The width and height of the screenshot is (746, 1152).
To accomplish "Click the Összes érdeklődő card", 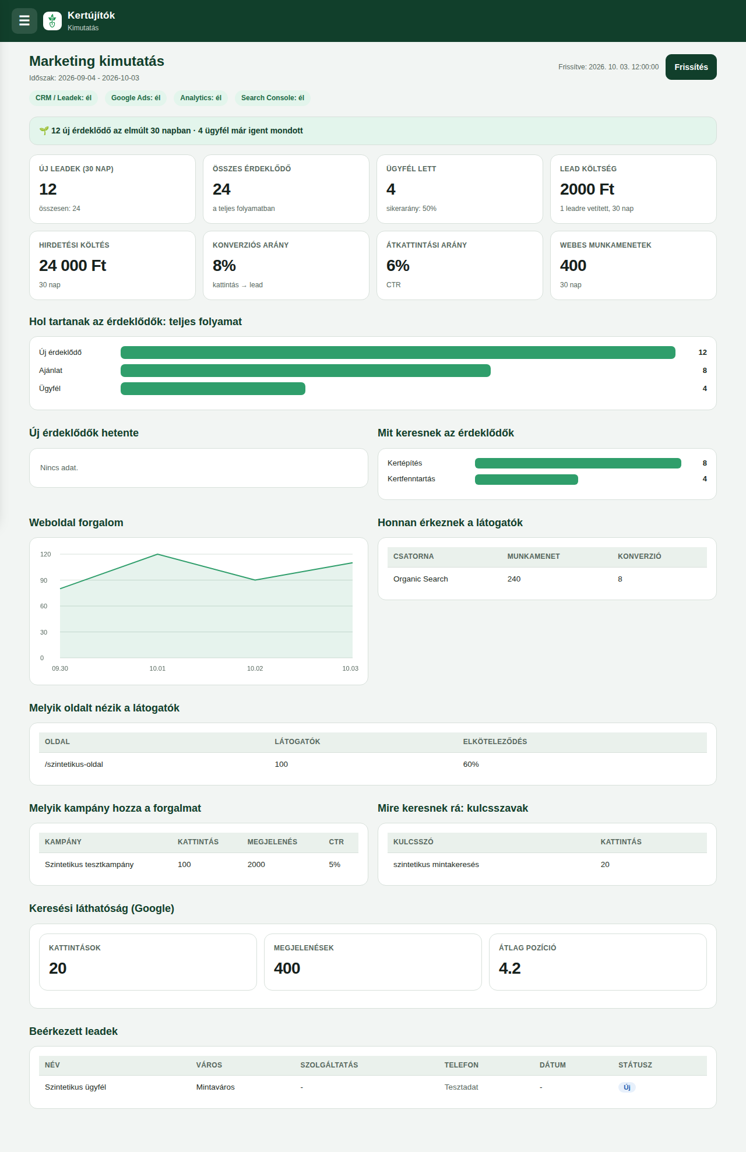I will coord(286,189).
